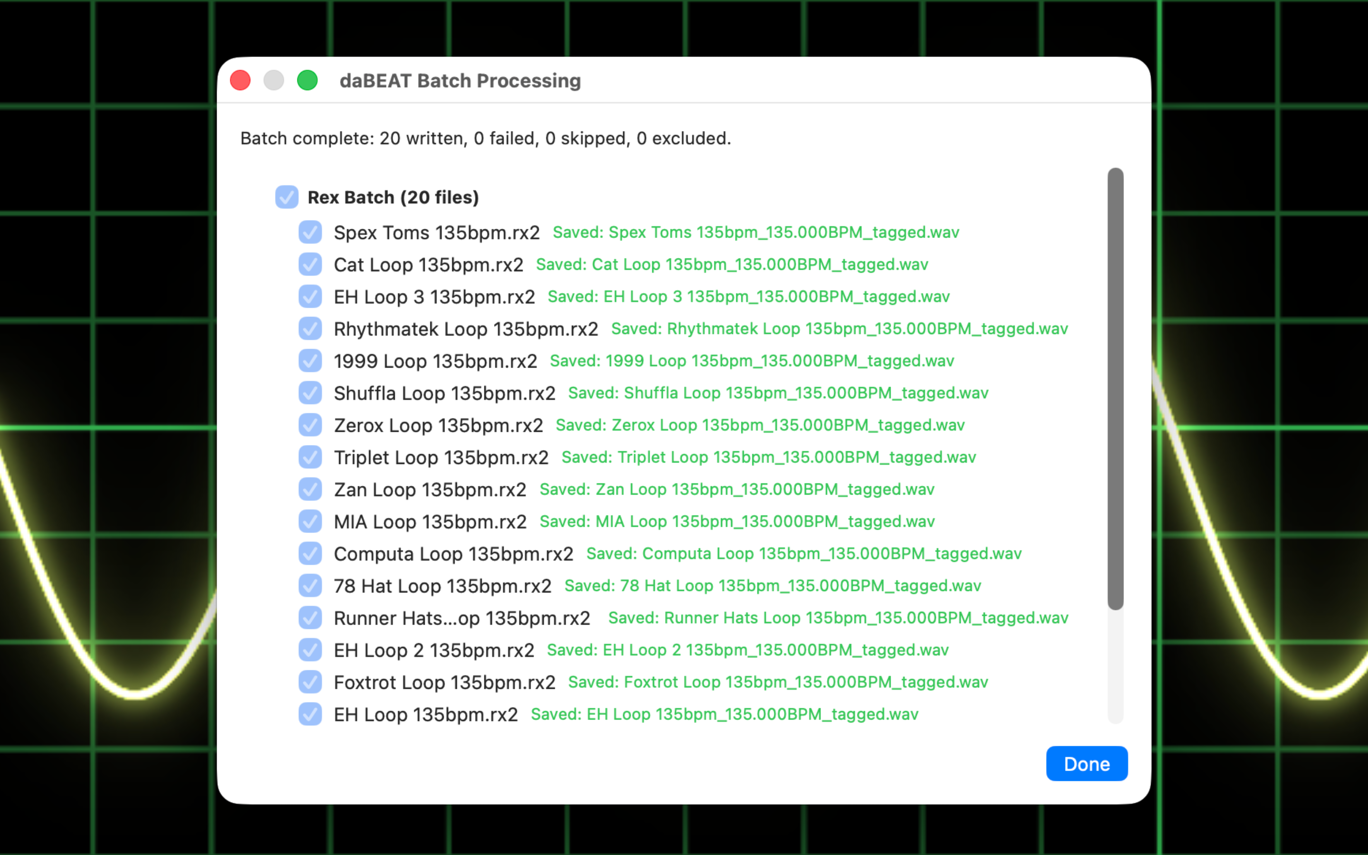This screenshot has height=855, width=1368.
Task: Toggle checkbox for EH Loop 3 135bpm.rx2
Action: [310, 297]
